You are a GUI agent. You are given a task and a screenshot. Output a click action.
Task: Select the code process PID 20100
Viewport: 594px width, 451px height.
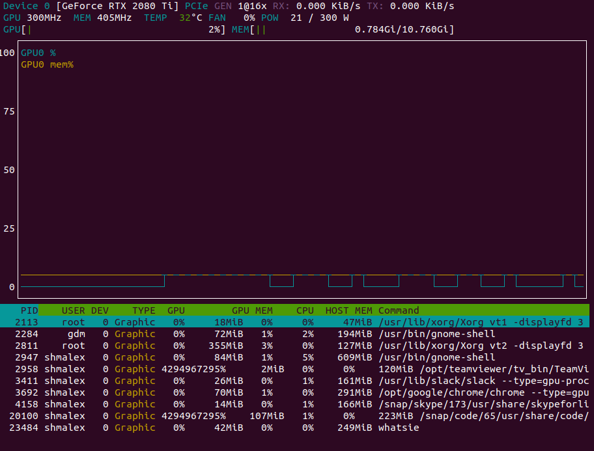(x=295, y=416)
